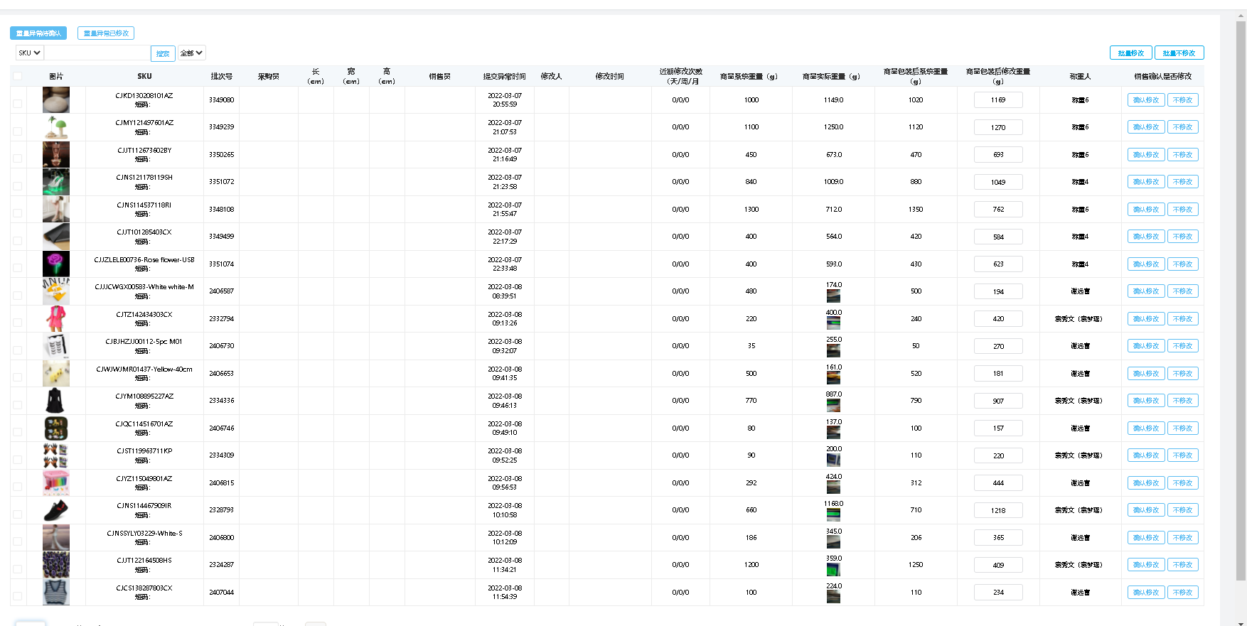Screen dimensions: 1247x626
Task: Click 确认修改 for the CJJT112673602BY row
Action: coord(1145,155)
